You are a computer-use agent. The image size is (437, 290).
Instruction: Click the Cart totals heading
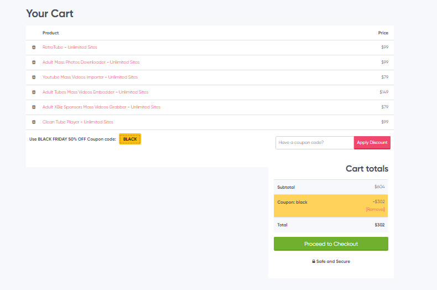tap(367, 169)
